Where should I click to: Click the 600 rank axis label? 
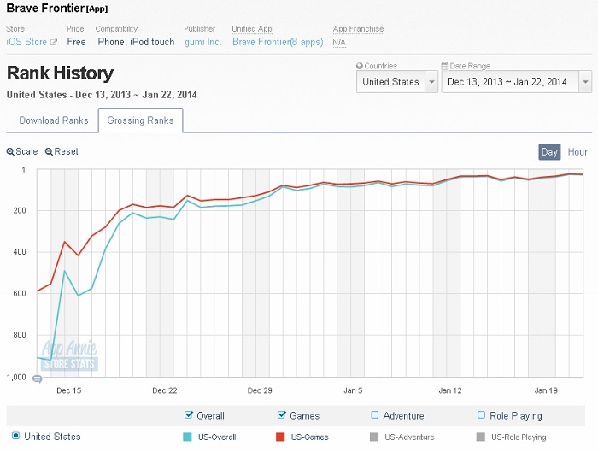pyautogui.click(x=19, y=293)
